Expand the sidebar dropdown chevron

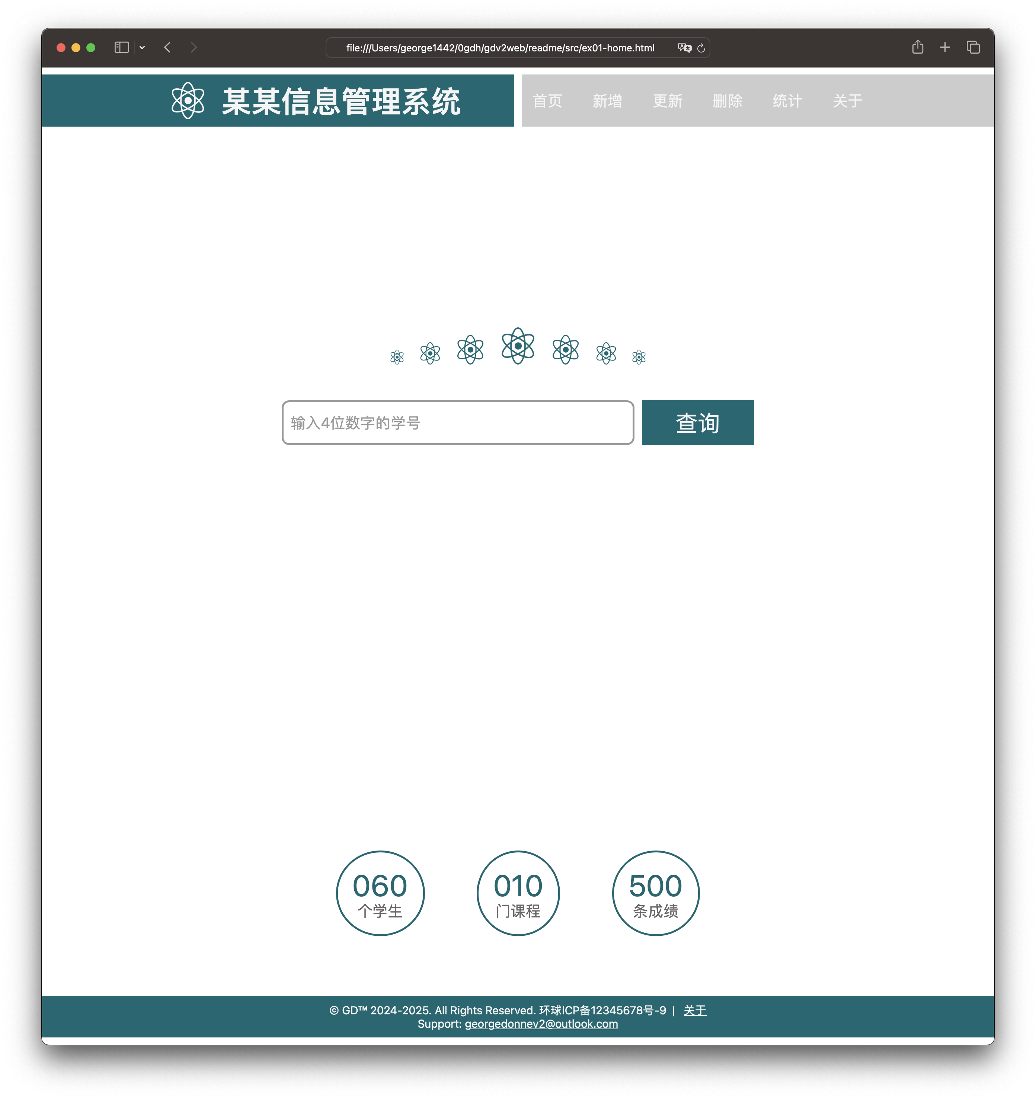coord(142,48)
